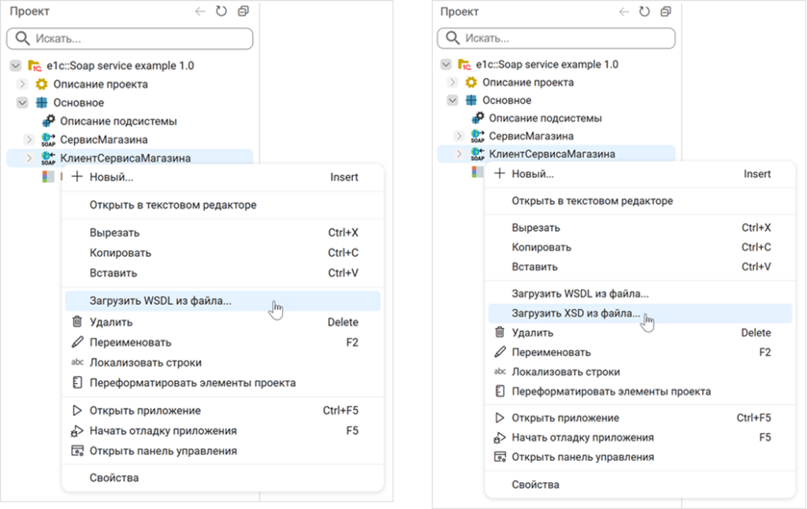Click refresh icon in left Проект panel header
Viewport: 807px width, 509px height.
(221, 12)
